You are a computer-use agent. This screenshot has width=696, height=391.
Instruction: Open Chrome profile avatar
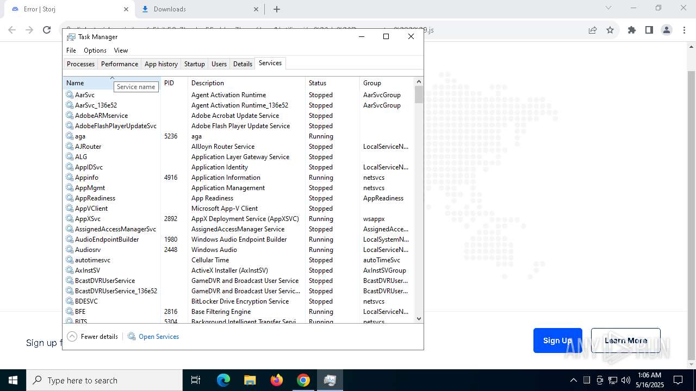[667, 30]
